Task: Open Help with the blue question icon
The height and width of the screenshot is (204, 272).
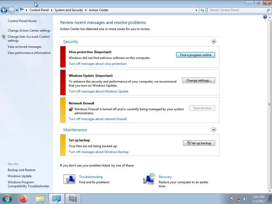Action: pos(265,17)
